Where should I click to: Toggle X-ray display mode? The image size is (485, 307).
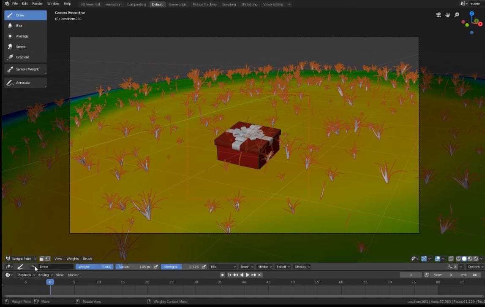[451, 259]
